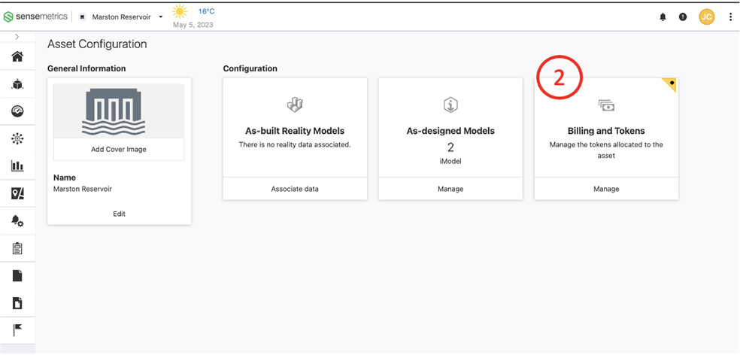The image size is (740, 355).
Task: Open the 3D cube view in sidebar
Action: pyautogui.click(x=17, y=84)
